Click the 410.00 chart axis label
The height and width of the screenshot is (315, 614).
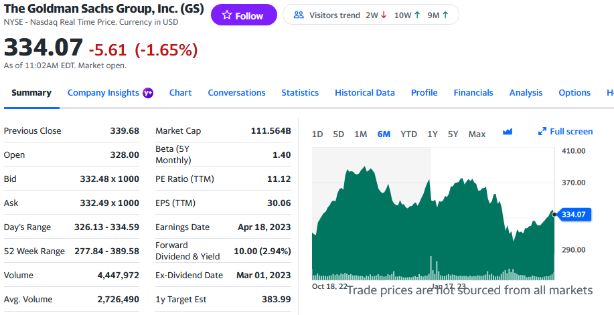(x=573, y=151)
